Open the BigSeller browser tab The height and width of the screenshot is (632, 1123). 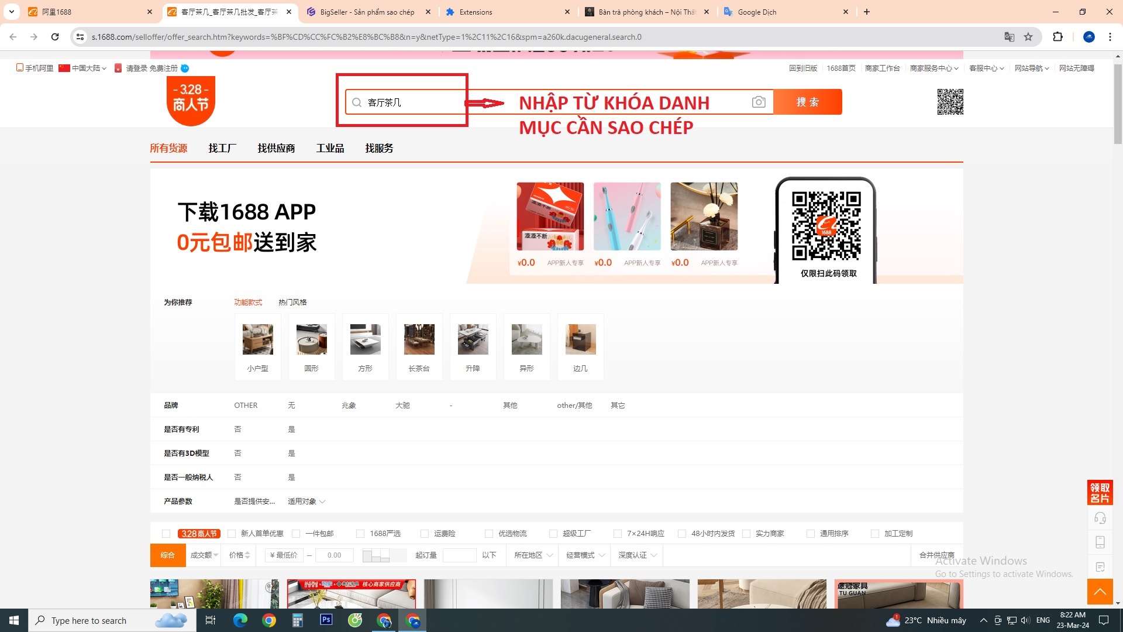[x=367, y=12]
